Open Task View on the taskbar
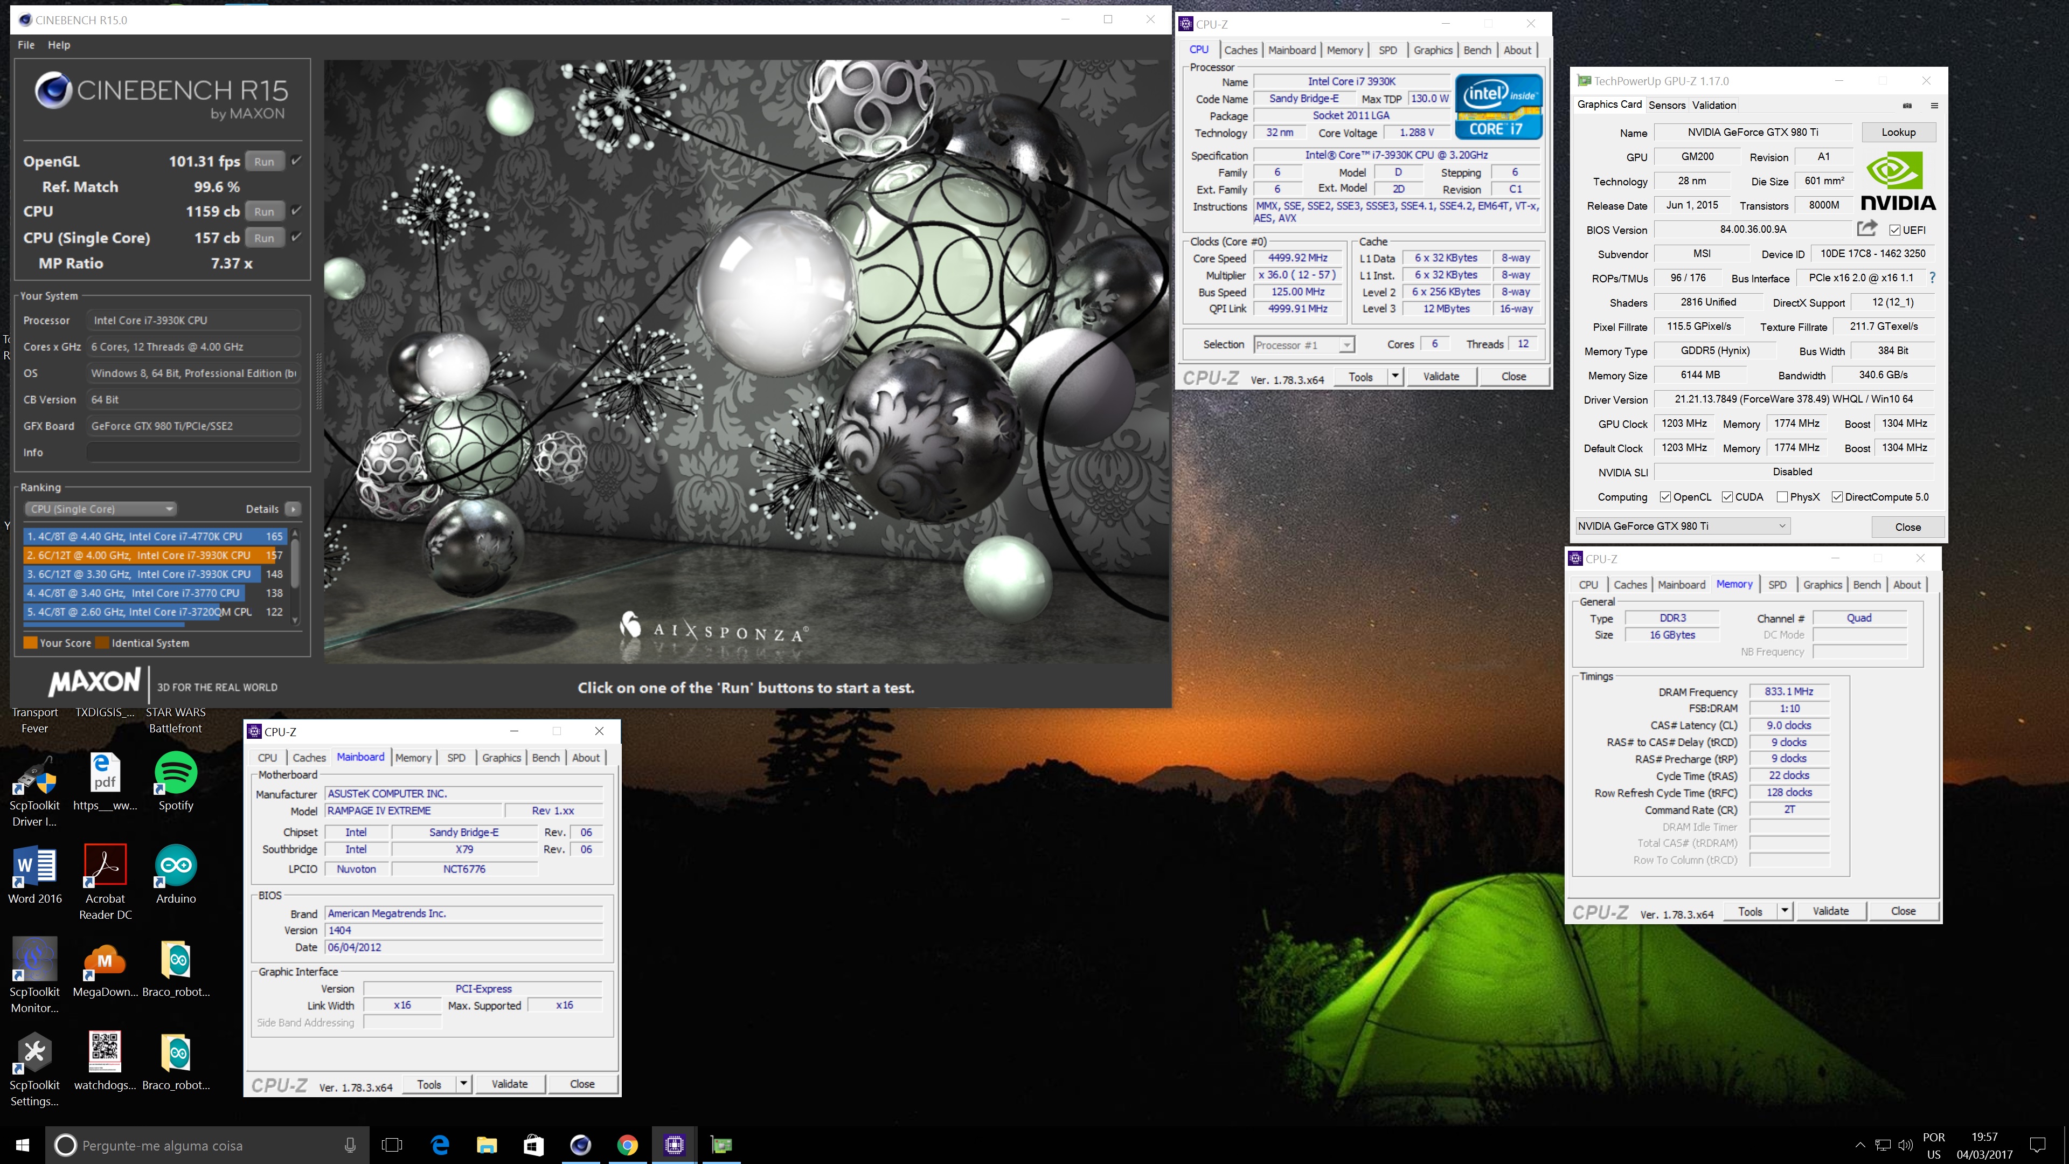2069x1164 pixels. (392, 1145)
